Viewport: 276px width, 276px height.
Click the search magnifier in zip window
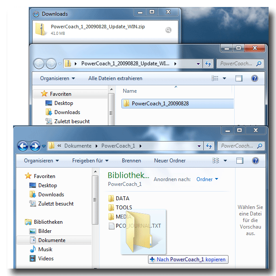pos(259,64)
